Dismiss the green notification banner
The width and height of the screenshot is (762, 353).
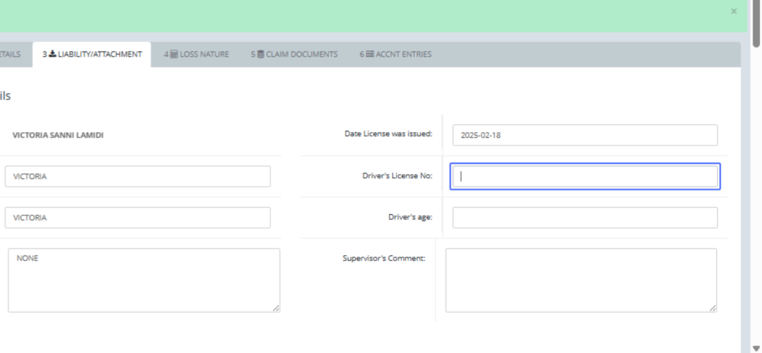(x=734, y=11)
